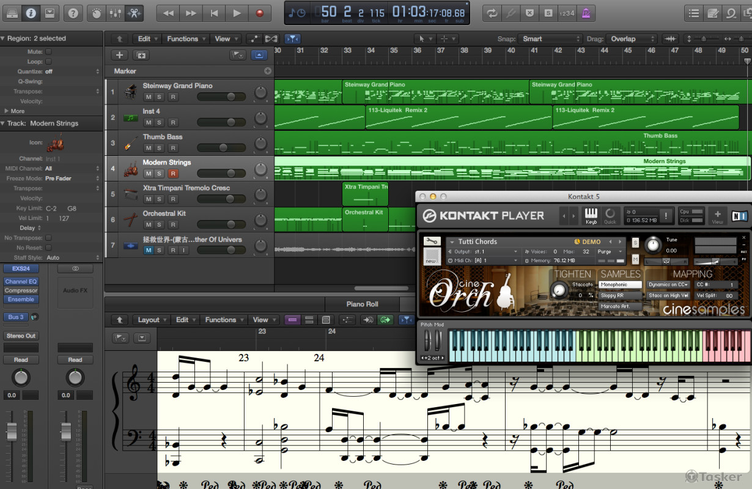Open the Drag Overlap dropdown
752x489 pixels.
pos(631,39)
